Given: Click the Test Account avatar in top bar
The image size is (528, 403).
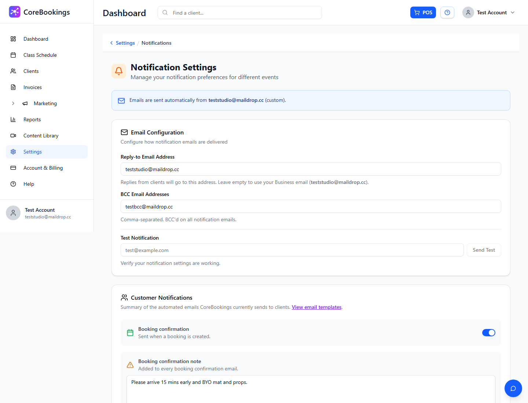Looking at the screenshot, I should (x=468, y=12).
